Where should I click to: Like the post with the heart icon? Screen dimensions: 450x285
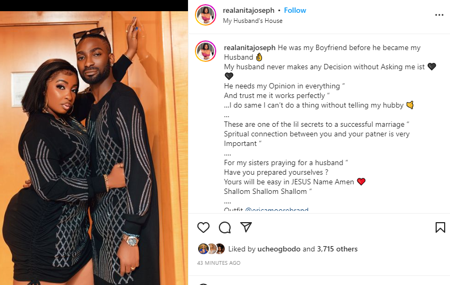tap(203, 227)
